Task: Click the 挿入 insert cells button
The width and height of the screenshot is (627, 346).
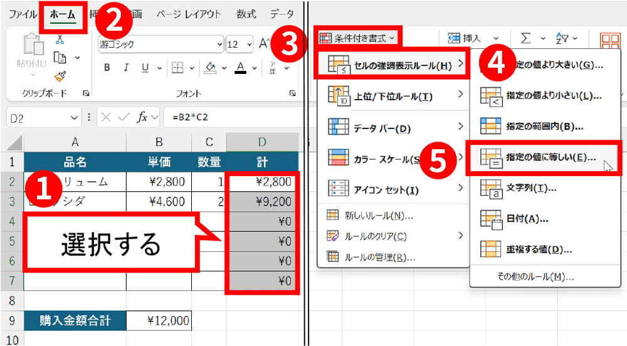Action: coord(464,38)
